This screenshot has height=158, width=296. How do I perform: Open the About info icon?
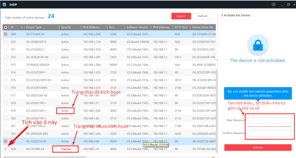point(274,5)
